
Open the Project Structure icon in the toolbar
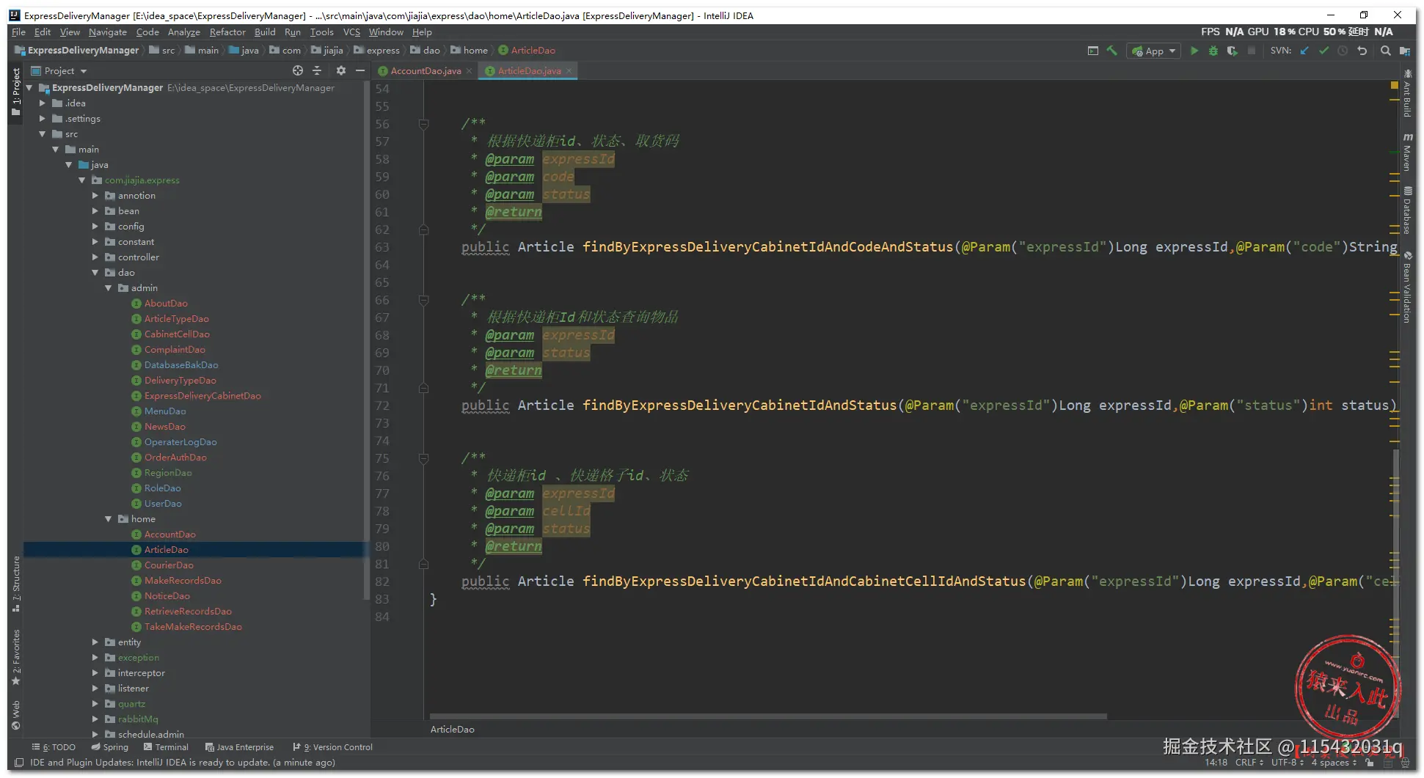1405,51
